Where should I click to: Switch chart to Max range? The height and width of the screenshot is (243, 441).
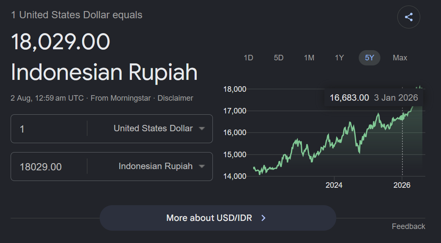tap(400, 58)
